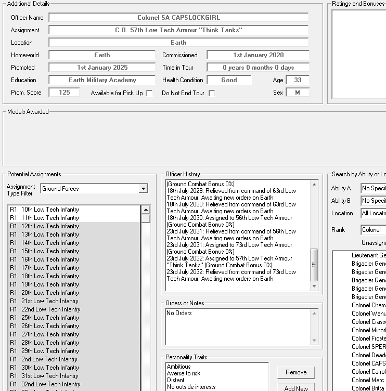Open the Rank dropdown showing Colonel

click(374, 230)
